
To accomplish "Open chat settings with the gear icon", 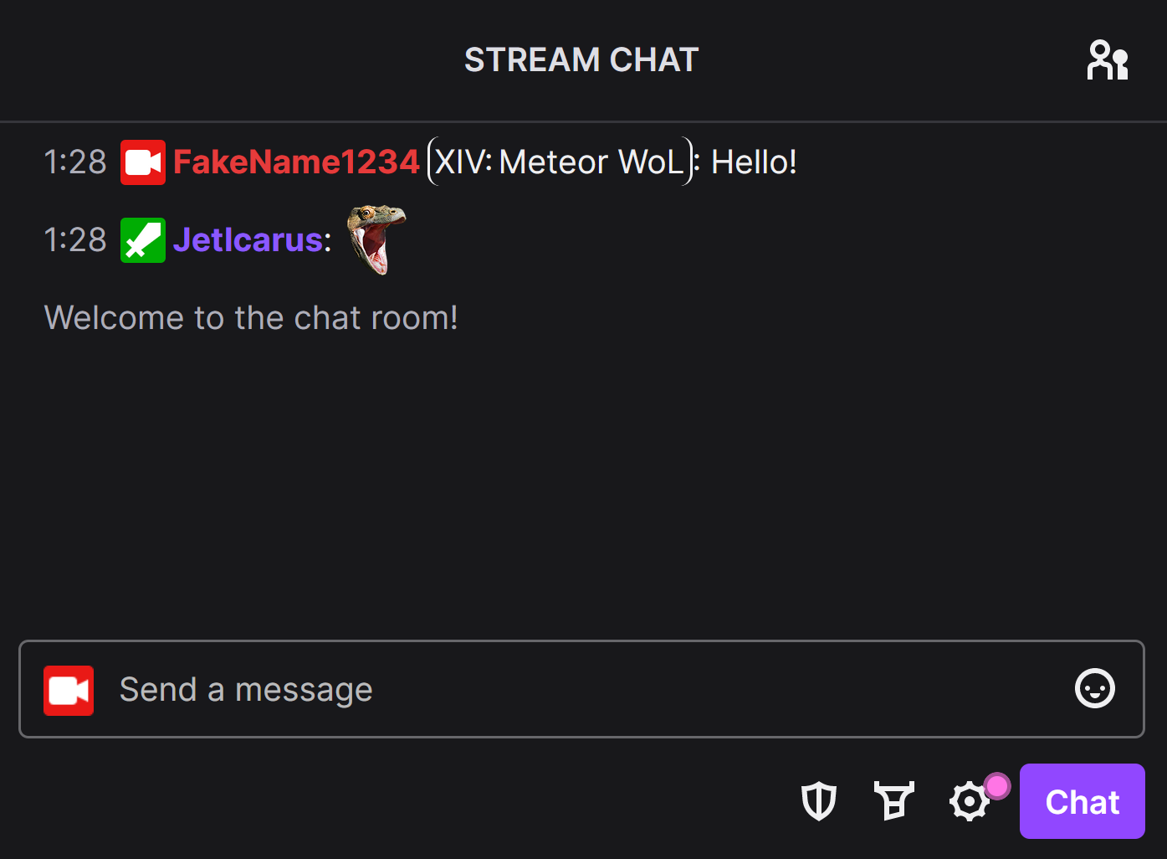I will tap(969, 801).
